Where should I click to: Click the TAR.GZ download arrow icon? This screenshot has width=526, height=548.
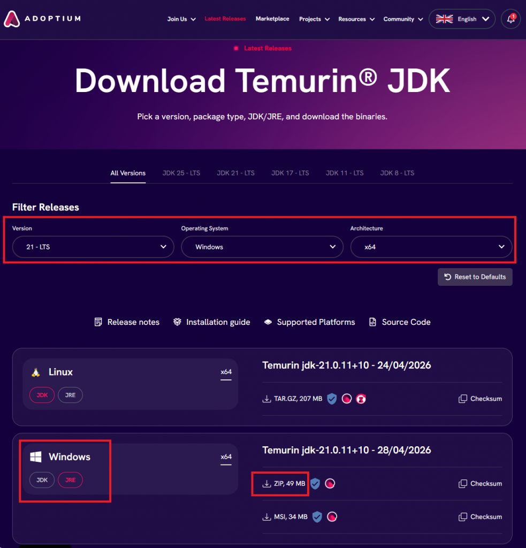click(x=266, y=399)
